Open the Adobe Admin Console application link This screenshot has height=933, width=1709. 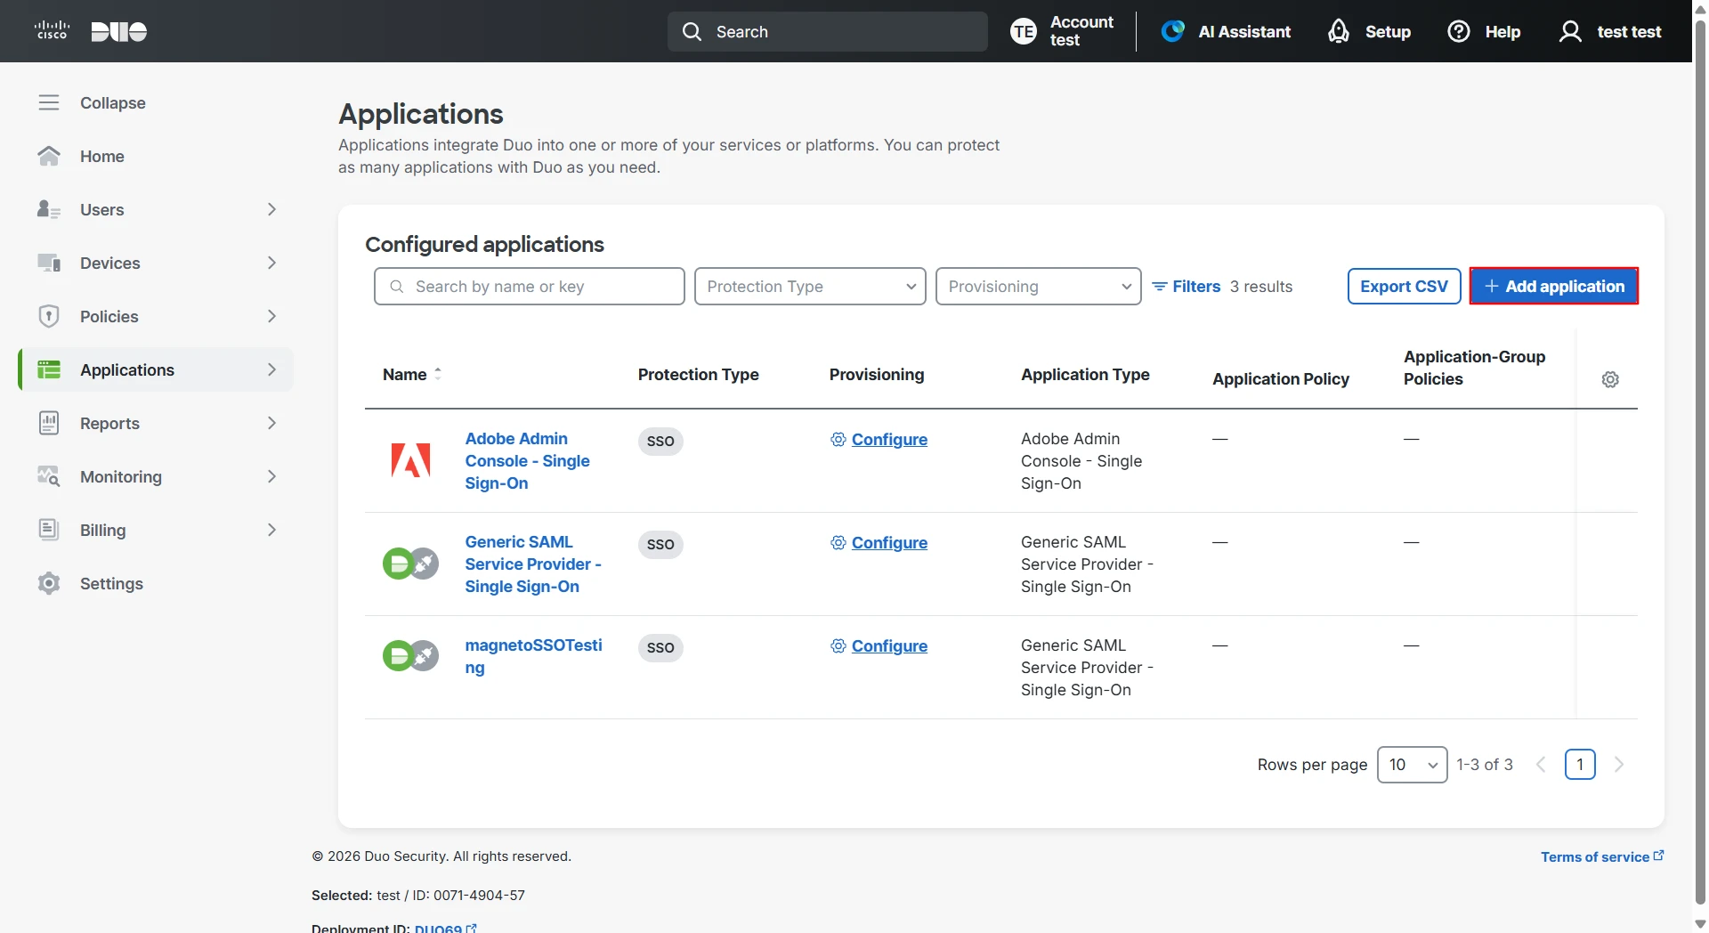(x=528, y=461)
